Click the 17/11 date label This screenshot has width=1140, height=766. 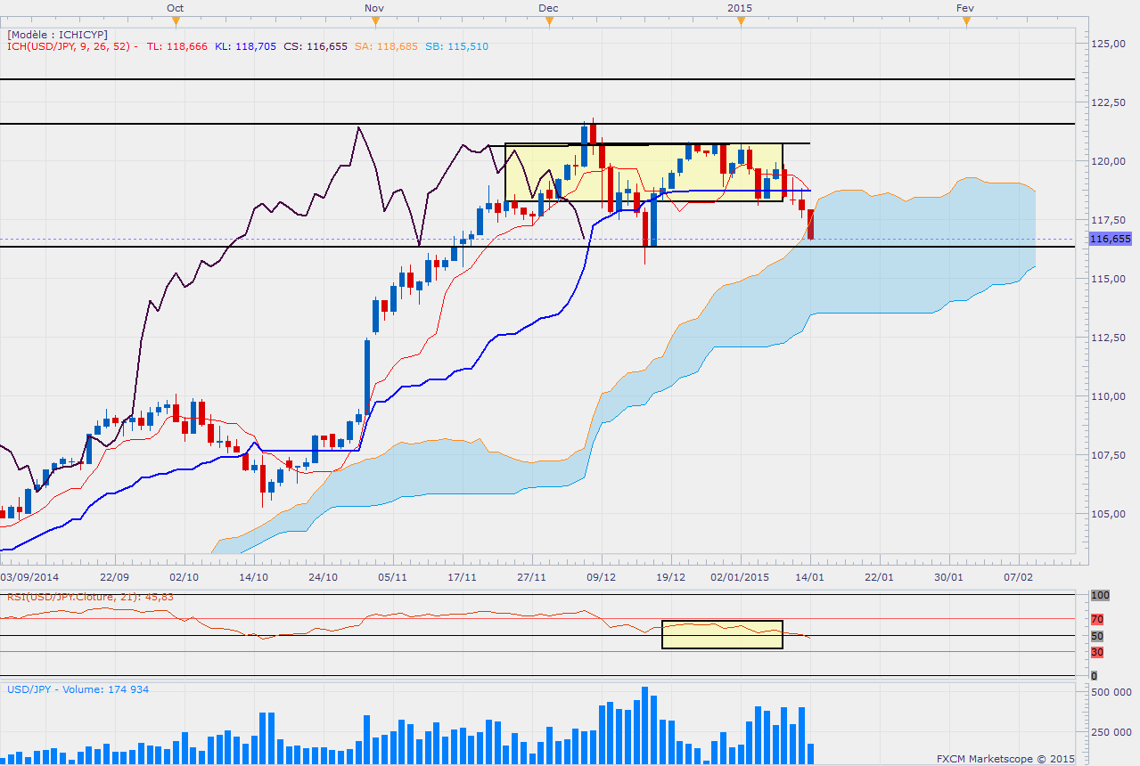tap(462, 577)
